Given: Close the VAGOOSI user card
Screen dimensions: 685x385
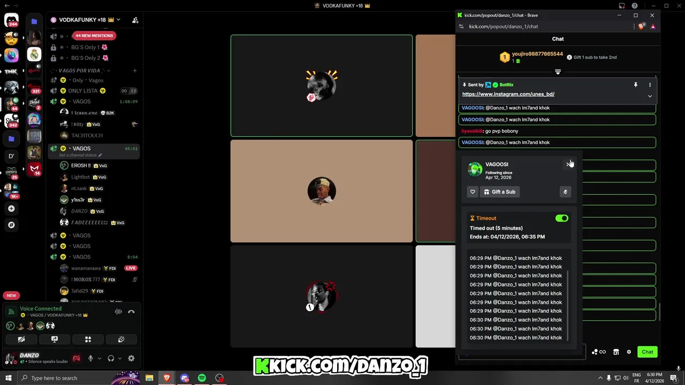Looking at the screenshot, I should pyautogui.click(x=568, y=164).
